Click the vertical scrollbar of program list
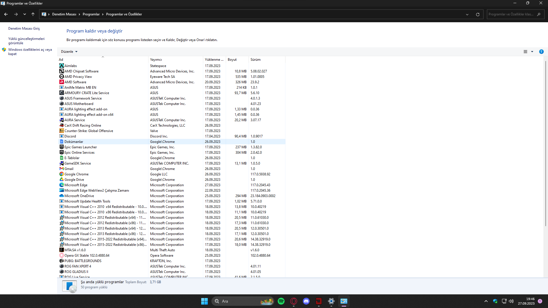 coord(546,143)
